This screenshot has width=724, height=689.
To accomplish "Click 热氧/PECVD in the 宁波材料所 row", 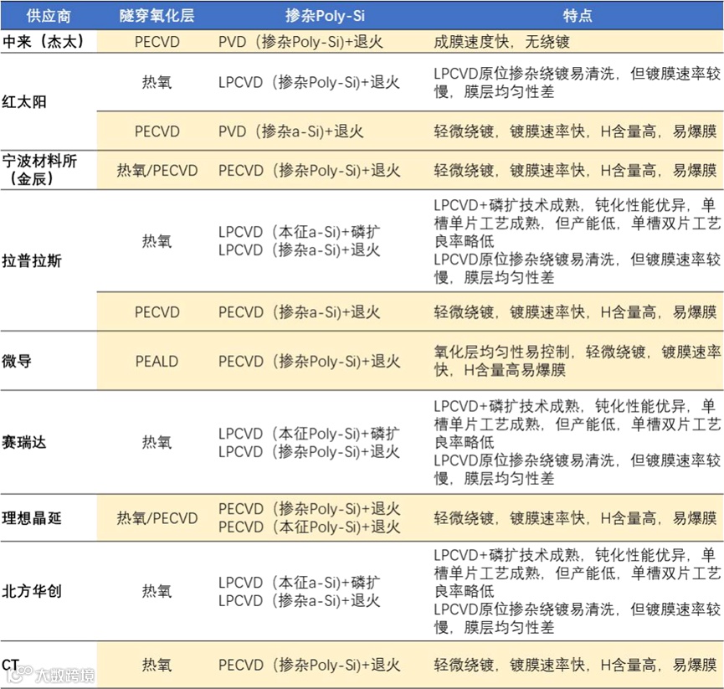I will [157, 171].
